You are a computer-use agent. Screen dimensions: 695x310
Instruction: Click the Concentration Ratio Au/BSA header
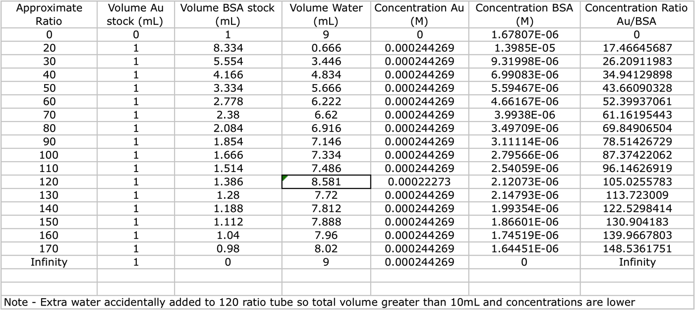pos(637,14)
